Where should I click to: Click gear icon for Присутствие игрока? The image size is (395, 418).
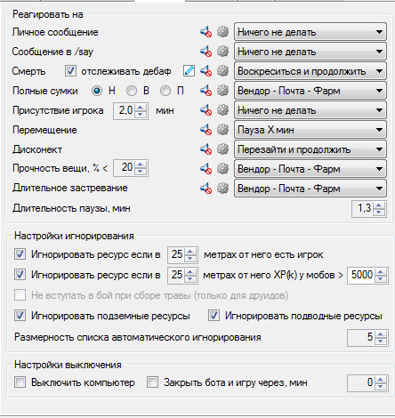(222, 110)
